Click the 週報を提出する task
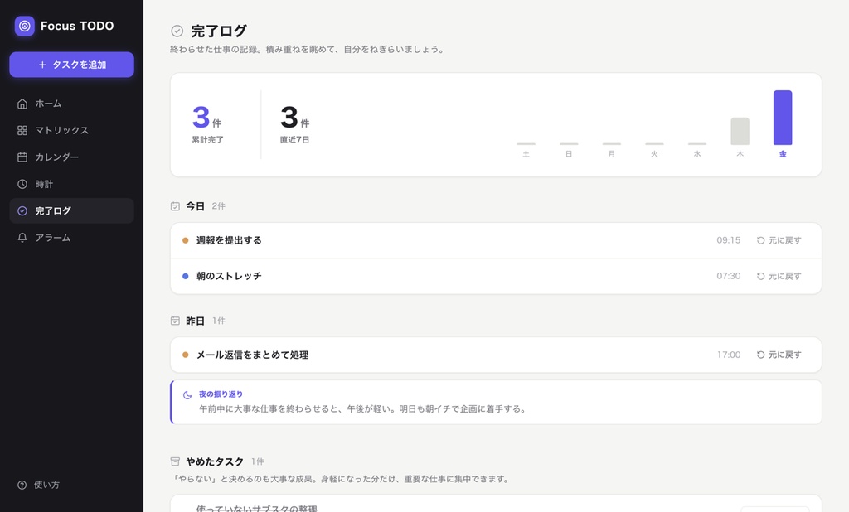Screen dimensions: 849x512 [x=229, y=240]
